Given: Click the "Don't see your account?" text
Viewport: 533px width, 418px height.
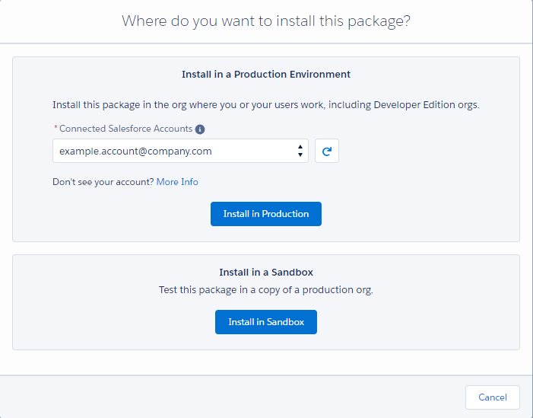Looking at the screenshot, I should [103, 182].
